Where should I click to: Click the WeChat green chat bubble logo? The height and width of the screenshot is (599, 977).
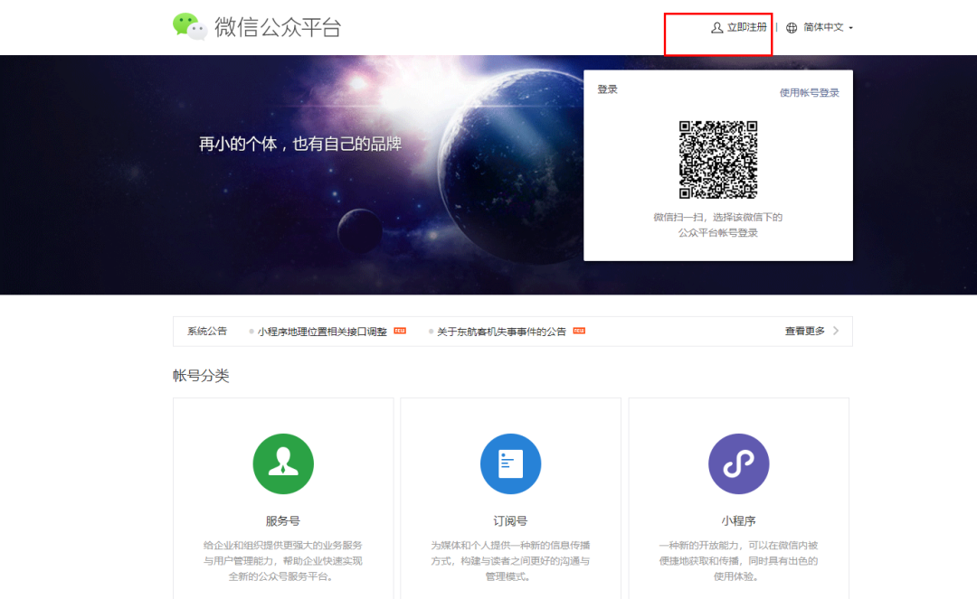[190, 26]
